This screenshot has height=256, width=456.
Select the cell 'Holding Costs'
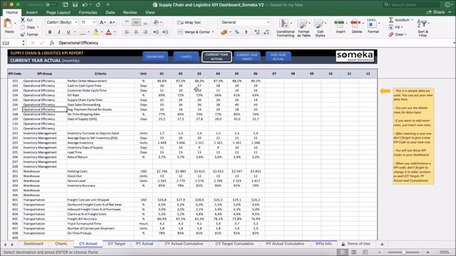100,171
